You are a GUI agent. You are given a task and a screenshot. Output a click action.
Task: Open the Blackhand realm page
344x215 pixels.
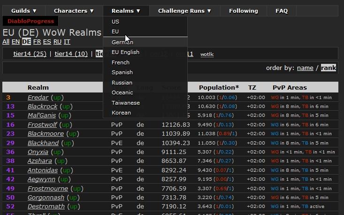(x=43, y=143)
